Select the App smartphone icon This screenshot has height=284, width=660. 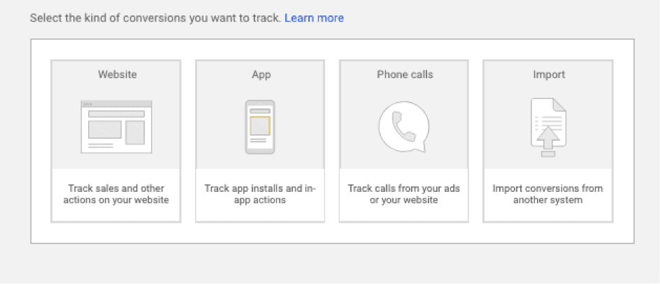(260, 127)
